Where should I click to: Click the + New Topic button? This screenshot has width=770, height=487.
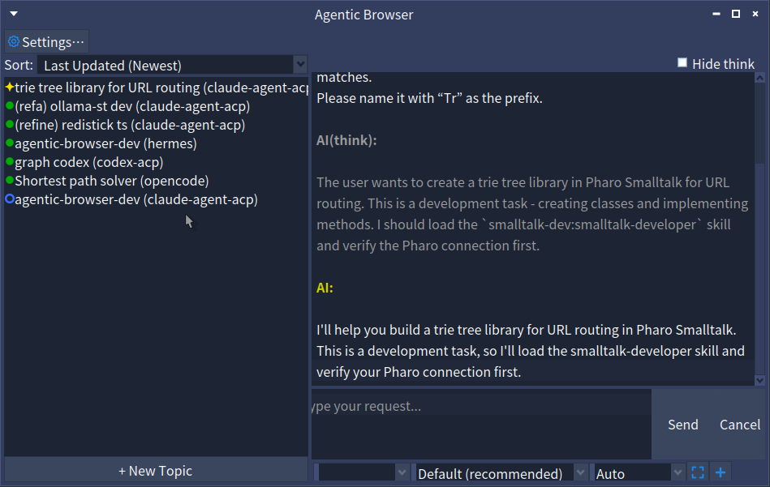point(156,470)
